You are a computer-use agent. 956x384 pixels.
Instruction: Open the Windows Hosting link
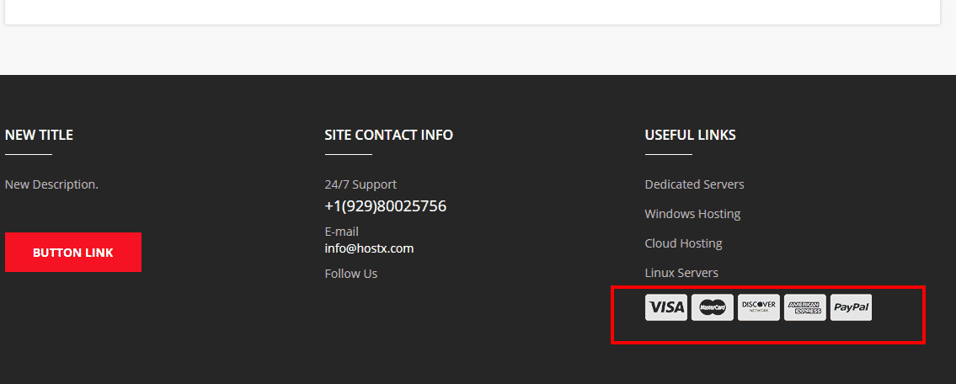pos(692,214)
